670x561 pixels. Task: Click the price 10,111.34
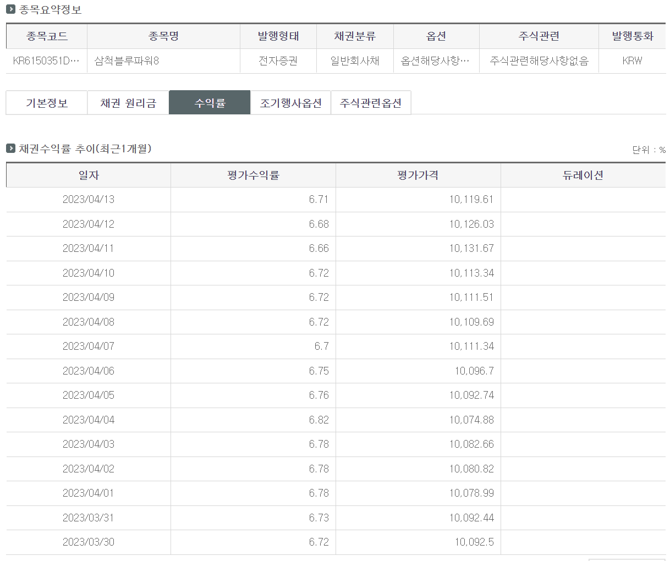pos(471,346)
